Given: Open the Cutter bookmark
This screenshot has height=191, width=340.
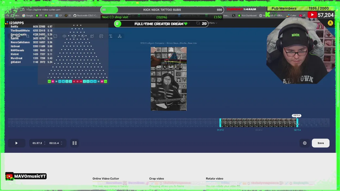Looking at the screenshot, I should [x=291, y=16].
